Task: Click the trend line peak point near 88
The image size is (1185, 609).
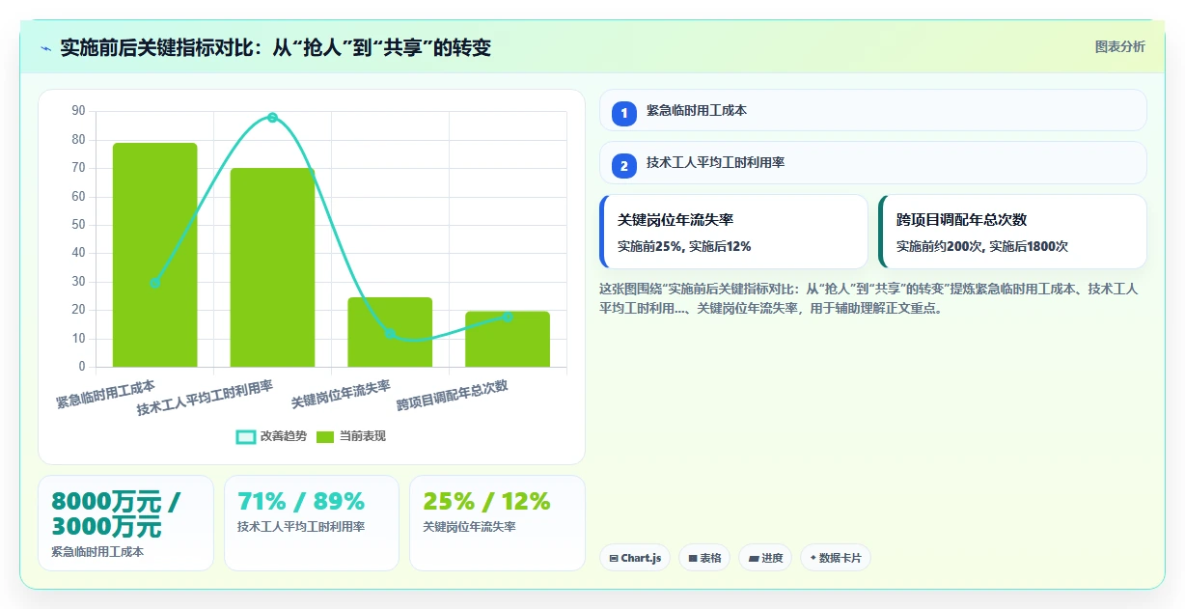Action: (272, 118)
